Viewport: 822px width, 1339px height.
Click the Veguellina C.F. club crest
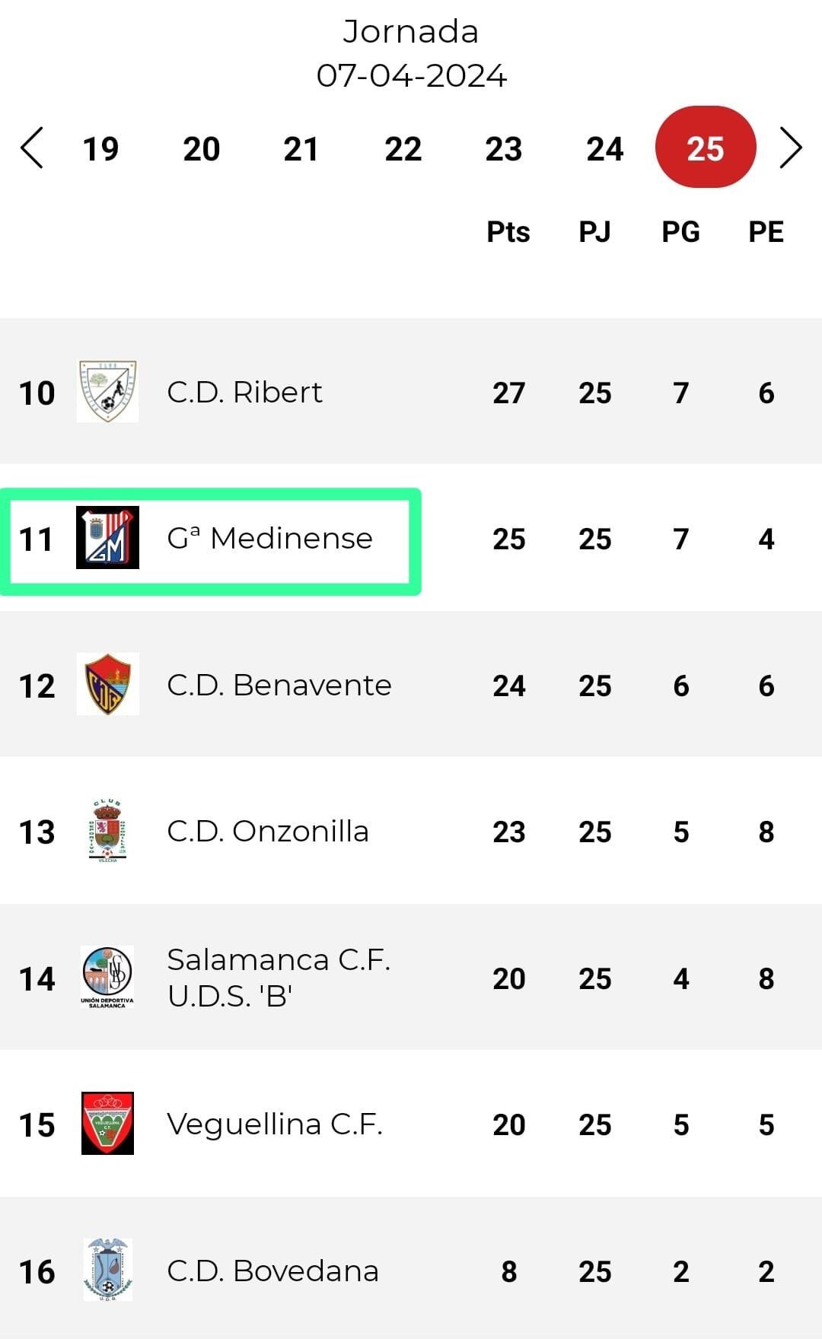coord(107,1124)
